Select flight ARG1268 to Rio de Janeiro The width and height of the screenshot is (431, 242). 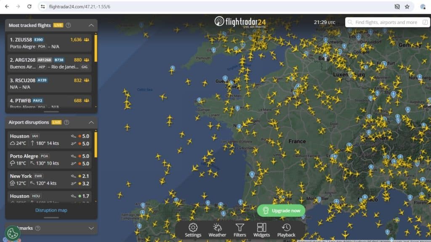click(50, 63)
